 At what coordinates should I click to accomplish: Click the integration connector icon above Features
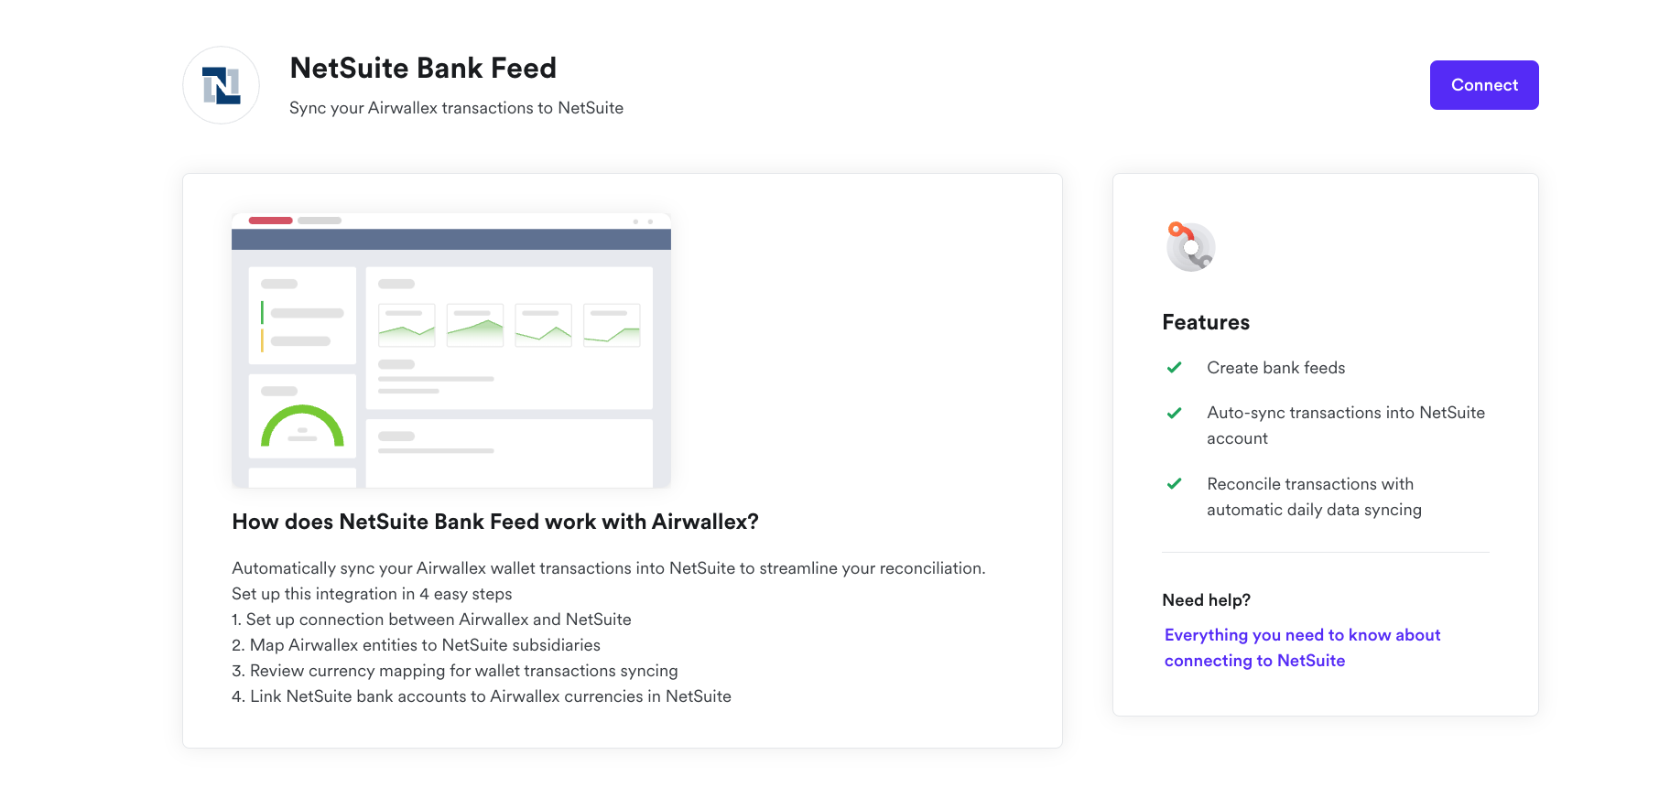pos(1190,246)
